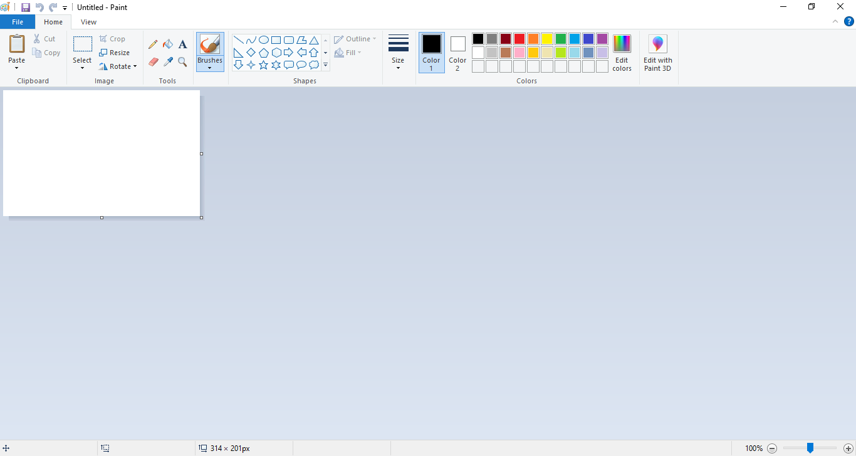
Task: Switch to the Home tab
Action: pos(53,22)
